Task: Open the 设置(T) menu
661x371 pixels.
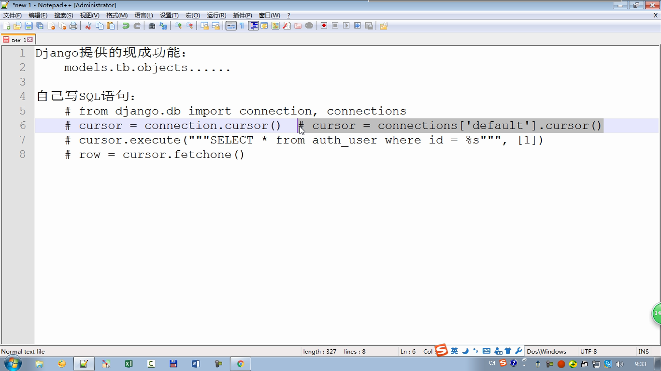Action: [169, 15]
